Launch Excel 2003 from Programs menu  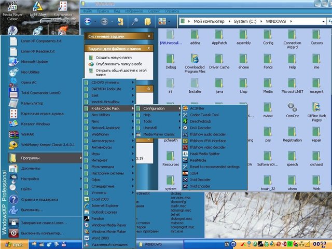pyautogui.click(x=109, y=199)
